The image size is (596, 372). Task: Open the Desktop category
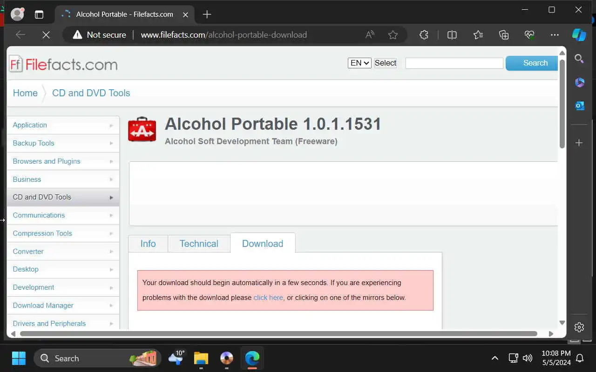point(63,269)
